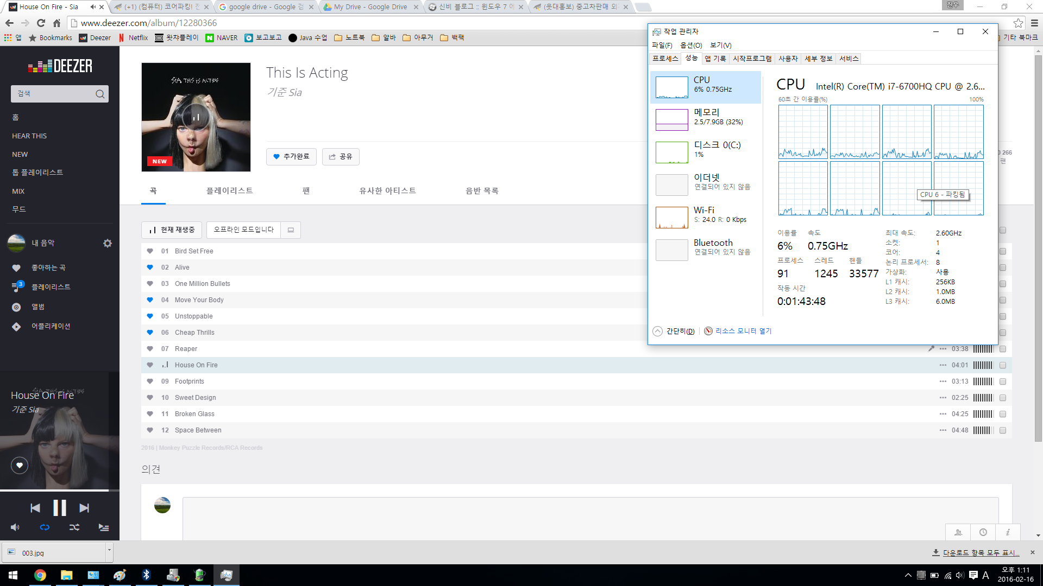The height and width of the screenshot is (586, 1043).
Task: Skip to the next track
Action: pos(84,508)
